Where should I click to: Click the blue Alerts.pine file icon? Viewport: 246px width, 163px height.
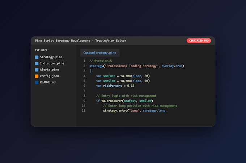pyautogui.click(x=37, y=70)
